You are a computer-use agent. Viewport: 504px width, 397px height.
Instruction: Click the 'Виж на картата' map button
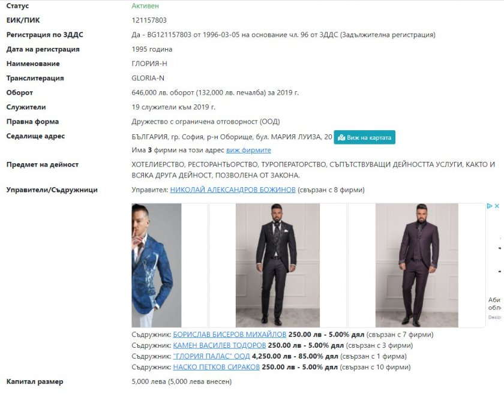point(364,137)
